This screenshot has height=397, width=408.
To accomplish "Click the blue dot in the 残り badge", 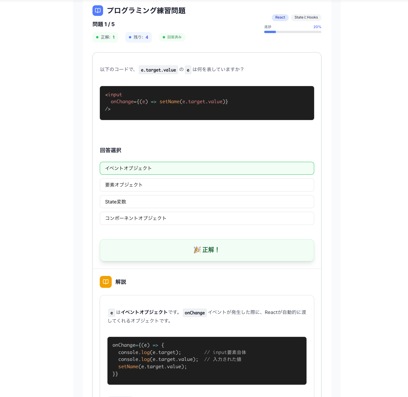I will pos(130,37).
